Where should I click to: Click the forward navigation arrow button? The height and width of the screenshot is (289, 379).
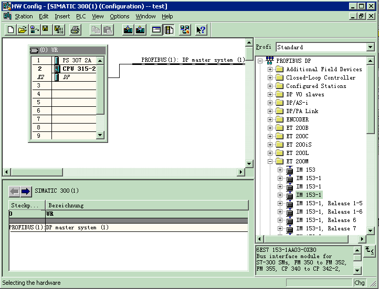pos(26,191)
